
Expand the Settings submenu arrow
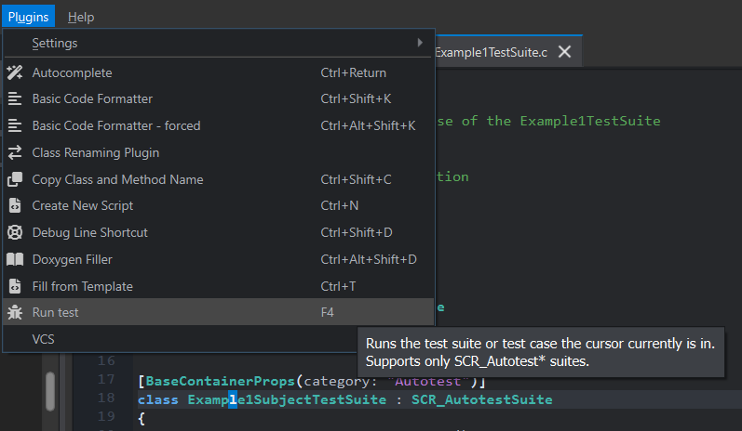click(420, 43)
